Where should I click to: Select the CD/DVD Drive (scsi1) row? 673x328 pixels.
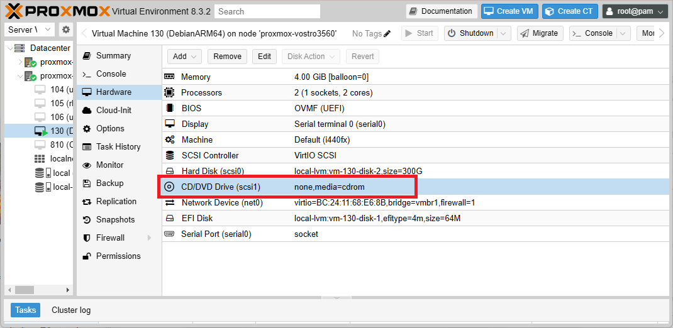417,187
